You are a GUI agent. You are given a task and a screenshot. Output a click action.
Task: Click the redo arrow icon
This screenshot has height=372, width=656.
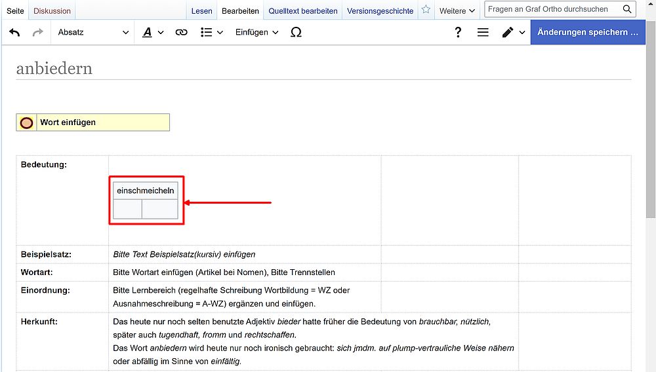tap(37, 32)
